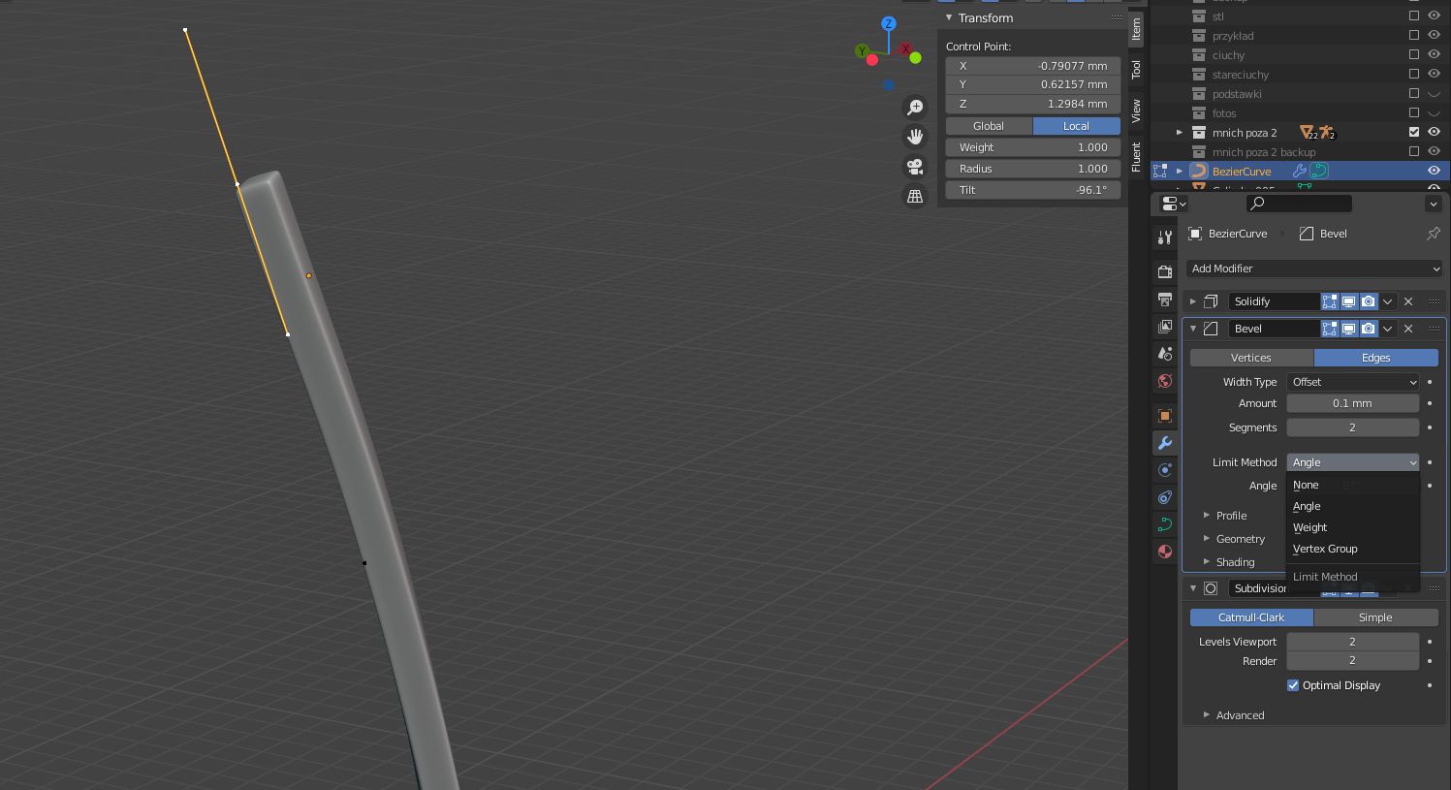Toggle Solidify modifier viewport display
This screenshot has width=1451, height=790.
point(1349,301)
